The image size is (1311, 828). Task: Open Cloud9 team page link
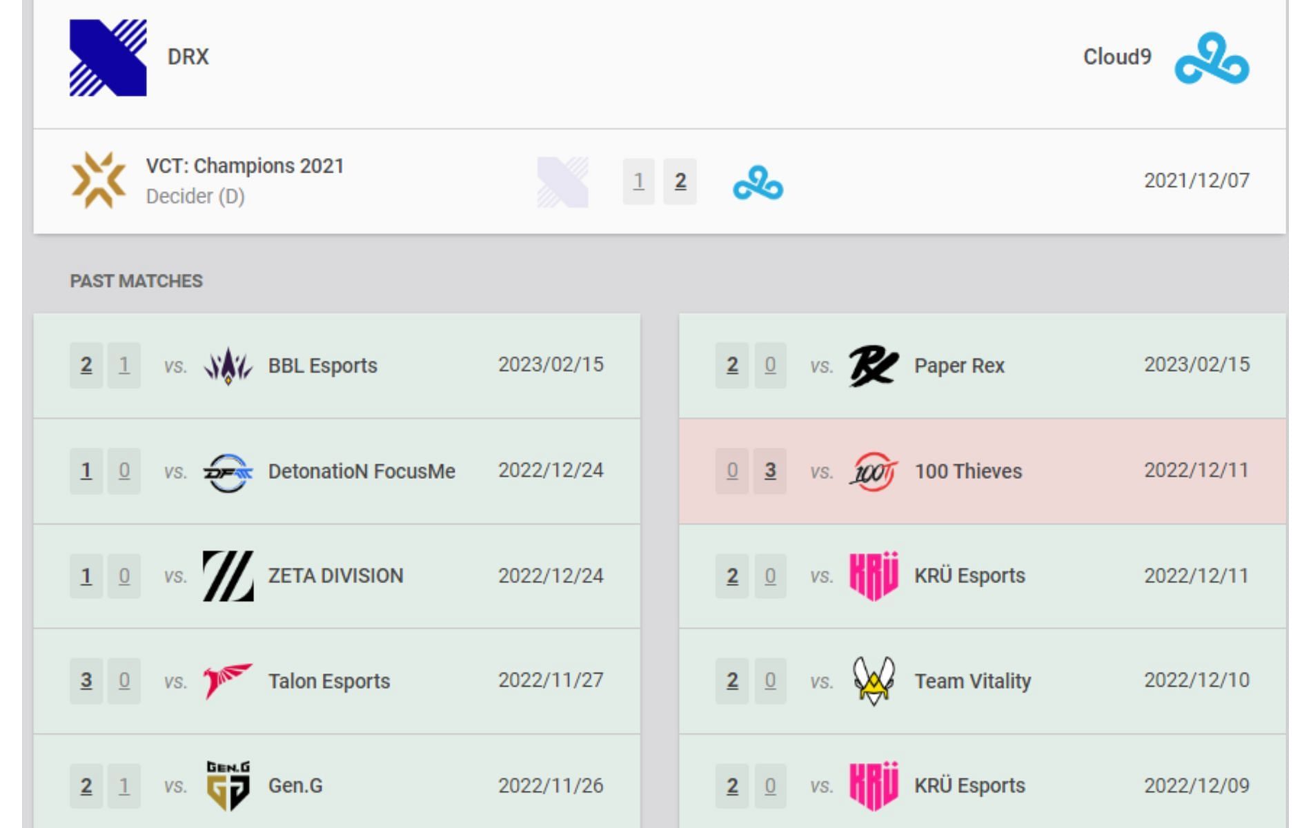[x=1117, y=57]
